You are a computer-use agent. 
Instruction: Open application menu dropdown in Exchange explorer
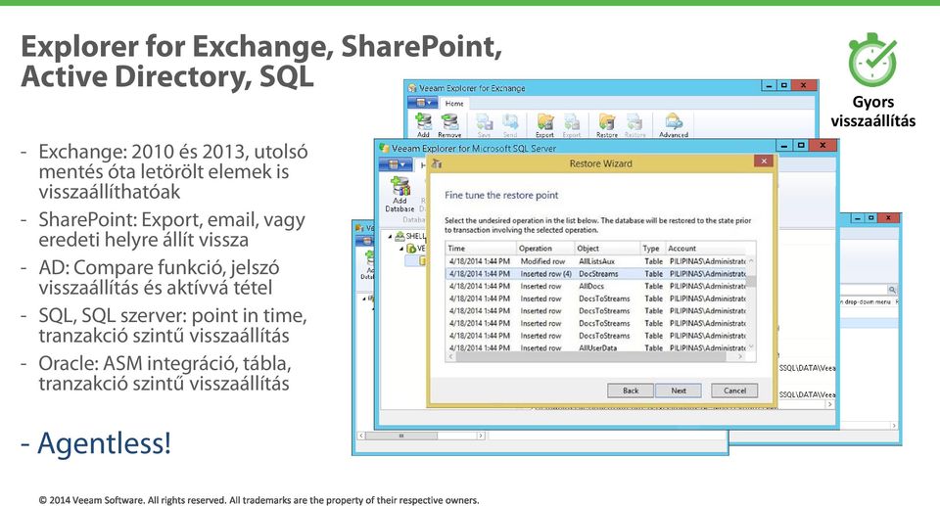422,103
